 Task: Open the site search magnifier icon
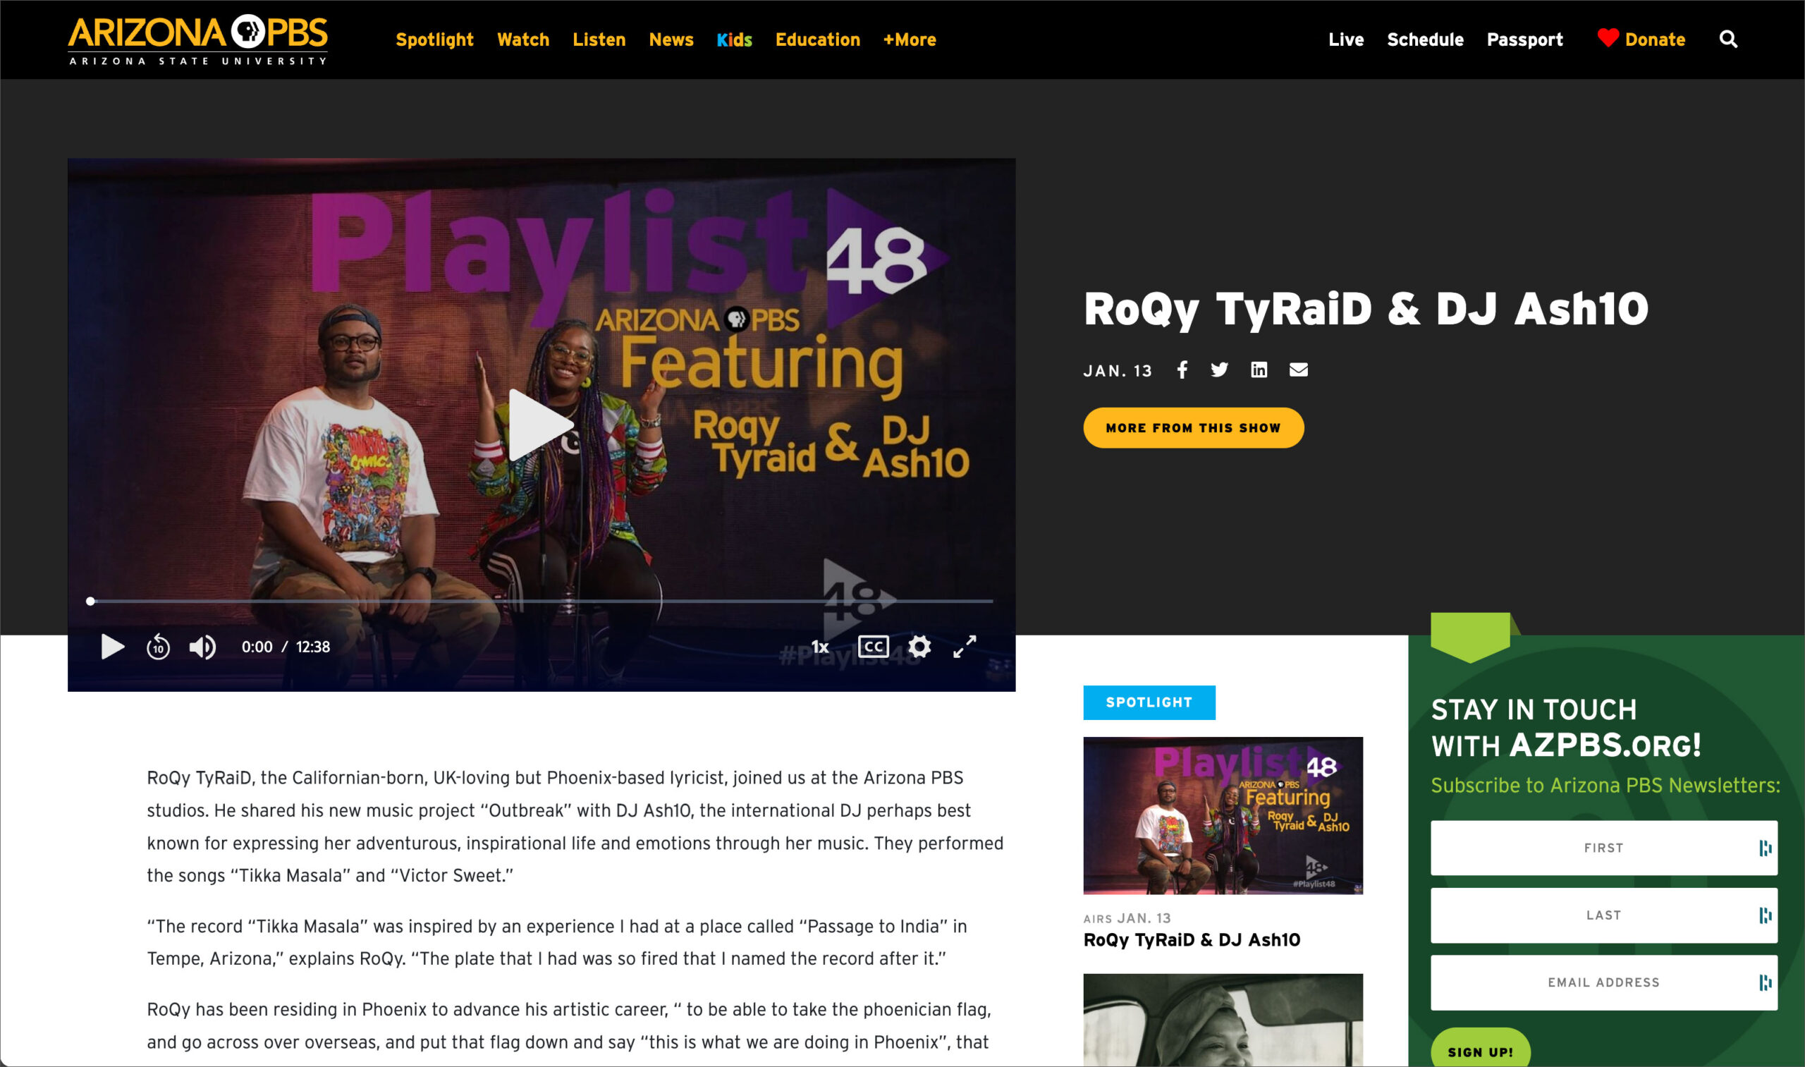tap(1728, 39)
